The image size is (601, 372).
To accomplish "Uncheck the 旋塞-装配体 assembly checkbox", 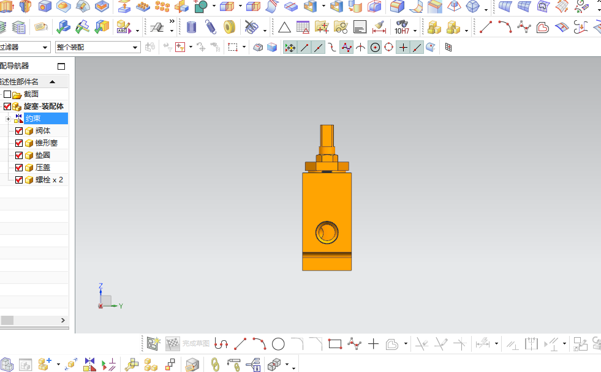I will pos(7,106).
